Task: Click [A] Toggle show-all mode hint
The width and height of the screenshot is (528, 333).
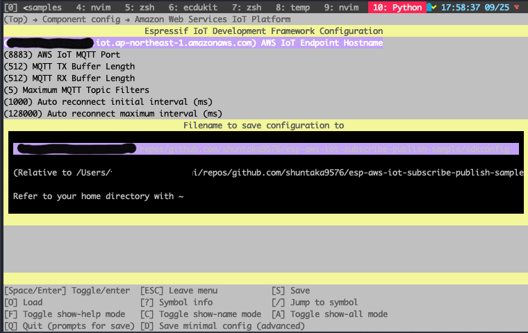Action: point(330,314)
